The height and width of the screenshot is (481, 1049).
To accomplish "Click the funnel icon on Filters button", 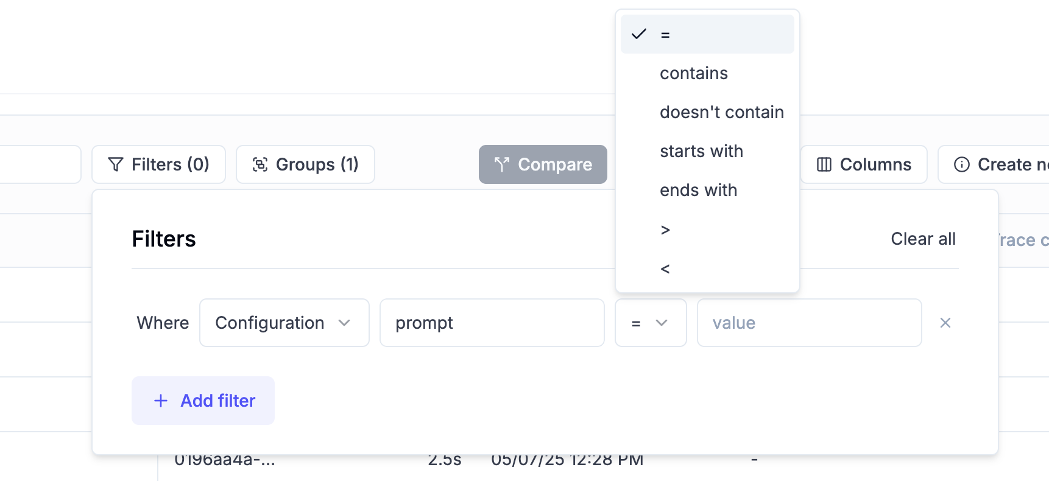I will point(116,164).
